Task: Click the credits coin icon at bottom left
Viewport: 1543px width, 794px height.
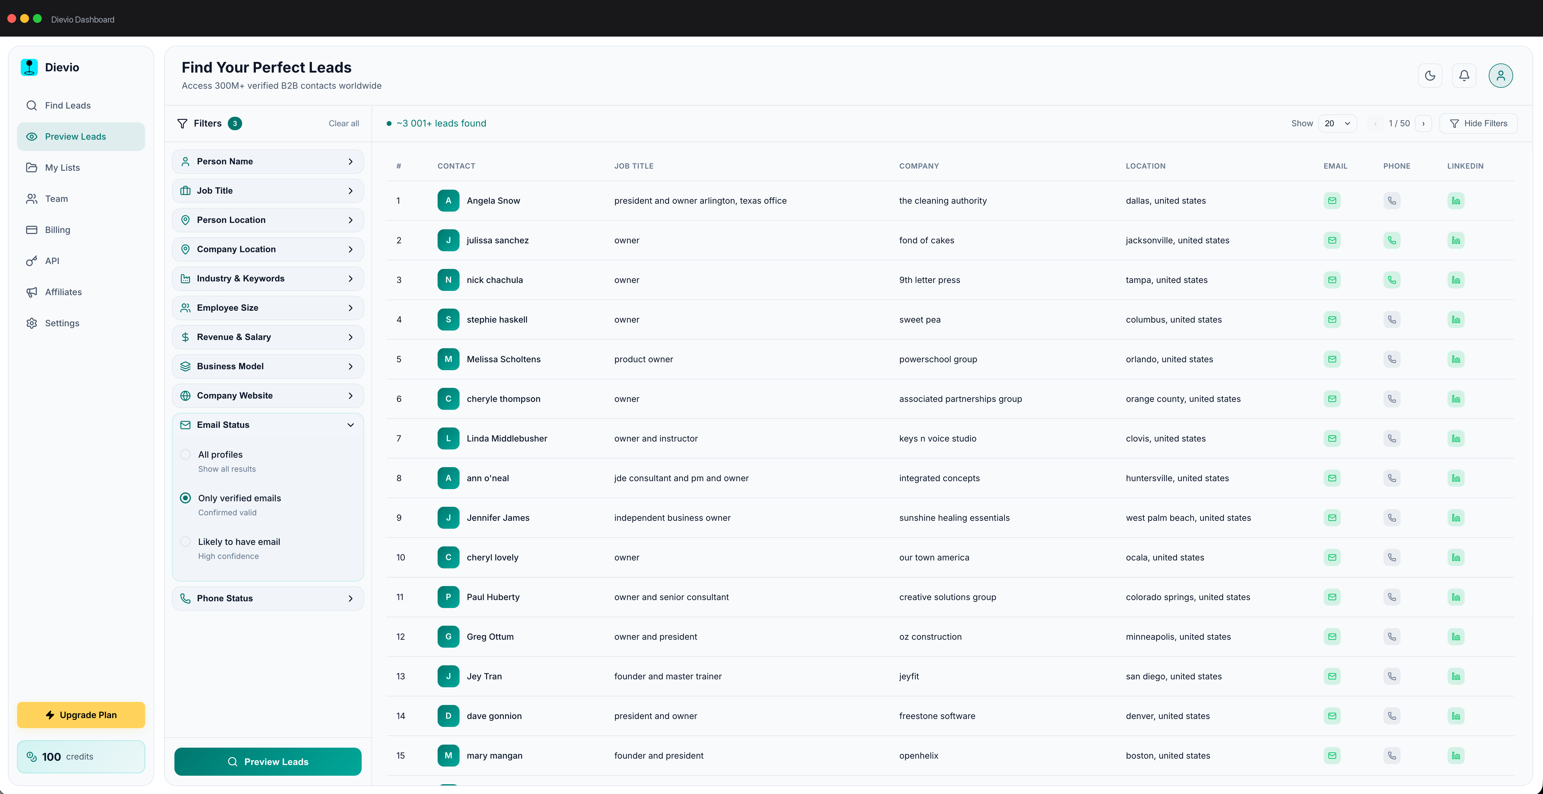Action: pos(33,756)
